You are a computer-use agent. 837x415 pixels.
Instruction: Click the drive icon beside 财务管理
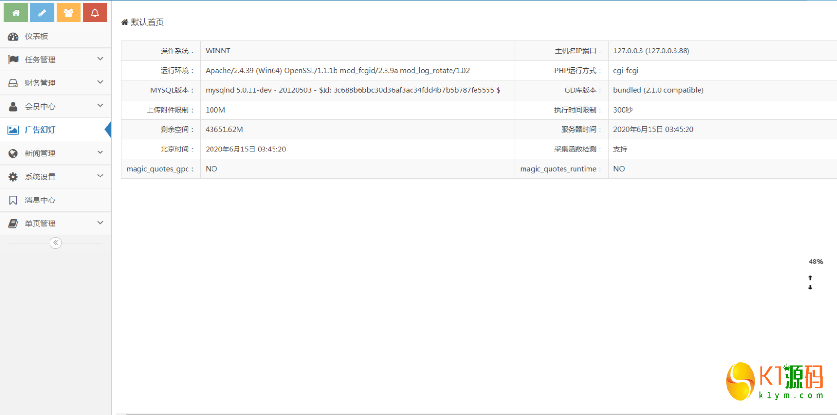(13, 83)
